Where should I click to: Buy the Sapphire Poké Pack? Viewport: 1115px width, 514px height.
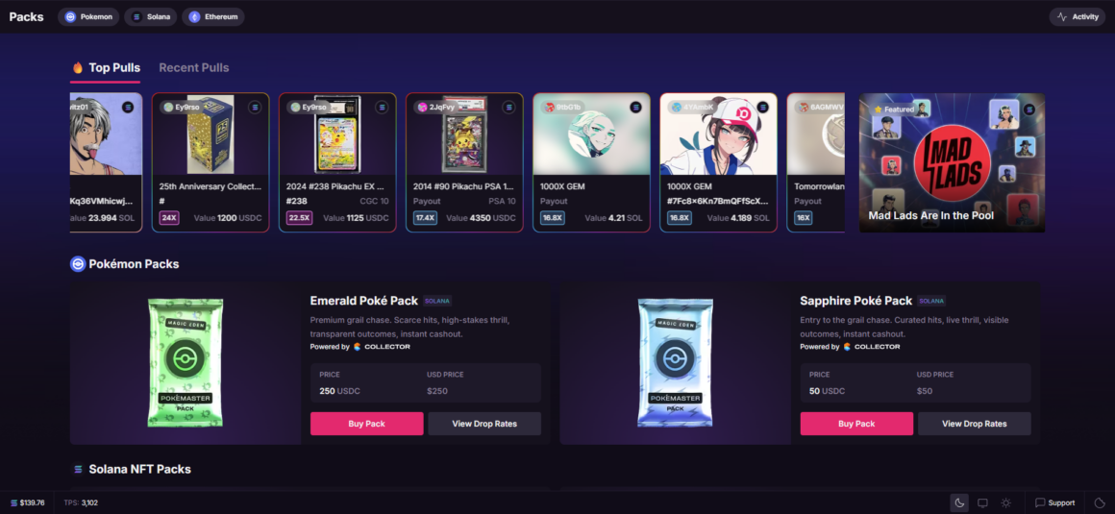click(856, 424)
